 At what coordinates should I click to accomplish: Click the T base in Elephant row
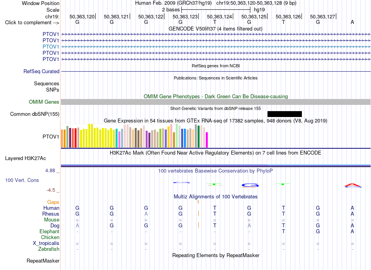pos(284,231)
